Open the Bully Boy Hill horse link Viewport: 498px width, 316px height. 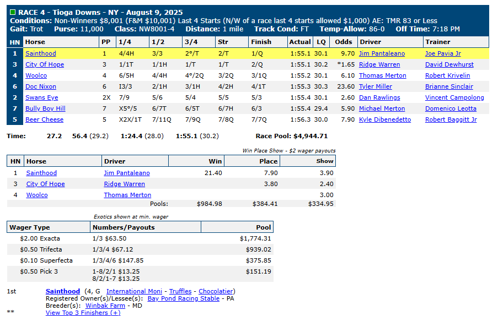[45, 108]
